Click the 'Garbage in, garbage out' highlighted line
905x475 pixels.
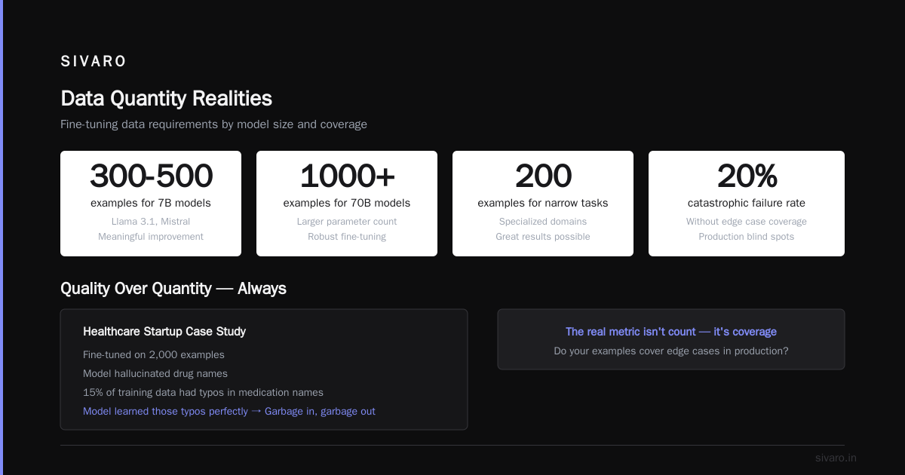(x=229, y=412)
